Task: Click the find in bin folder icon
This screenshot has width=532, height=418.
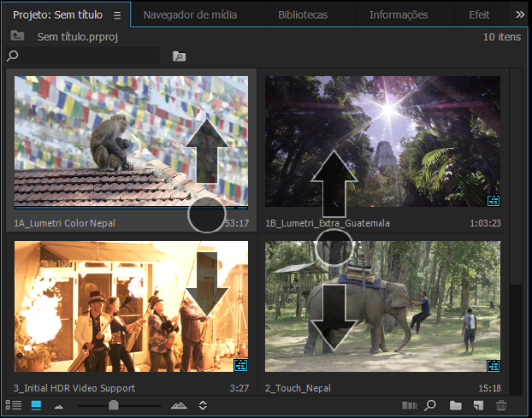Action: pyautogui.click(x=179, y=56)
